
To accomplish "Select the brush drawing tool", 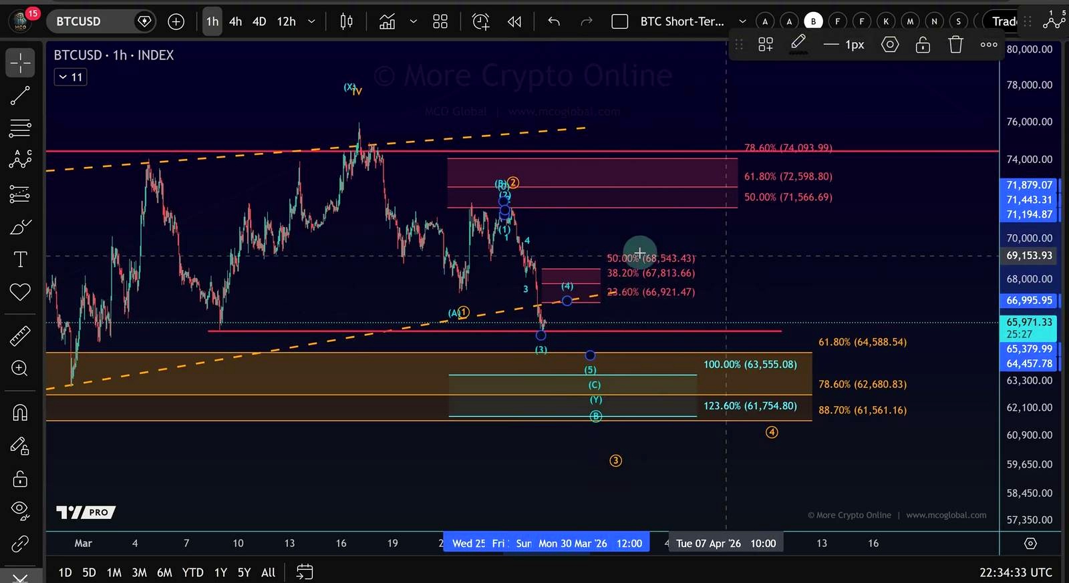I will click(x=20, y=227).
